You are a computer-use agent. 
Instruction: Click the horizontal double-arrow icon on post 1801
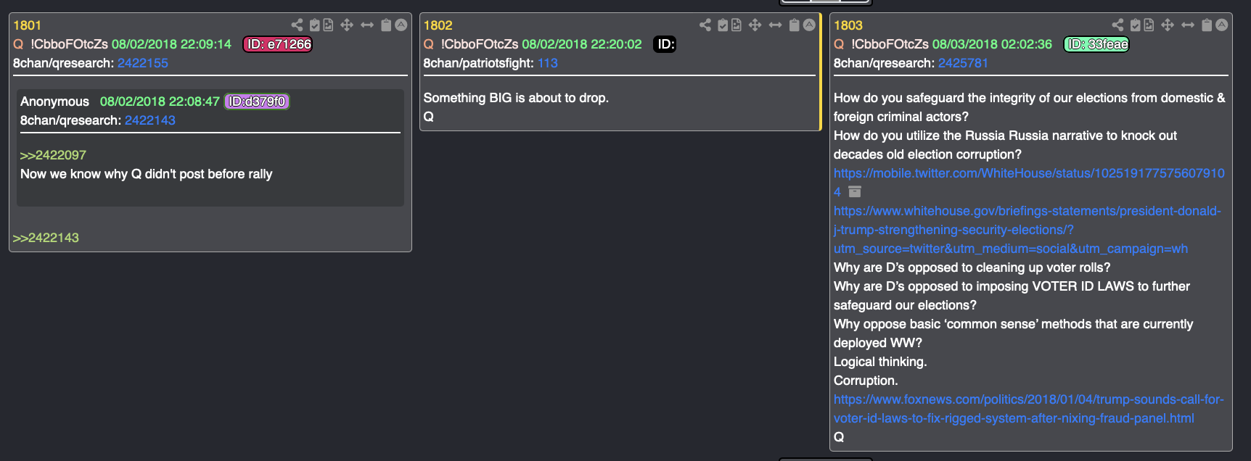pos(367,25)
